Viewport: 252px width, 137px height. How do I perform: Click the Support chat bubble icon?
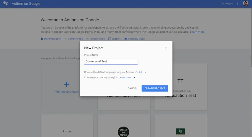(109, 39)
